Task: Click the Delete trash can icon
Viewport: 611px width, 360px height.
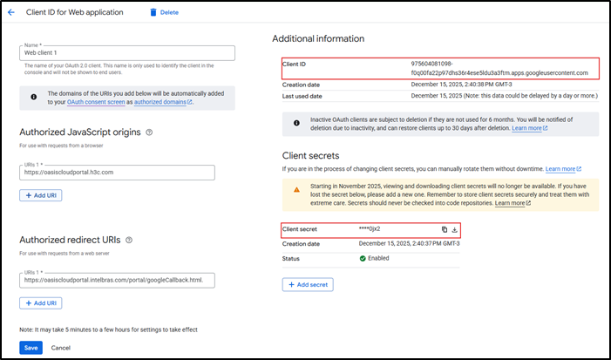Action: pyautogui.click(x=153, y=12)
